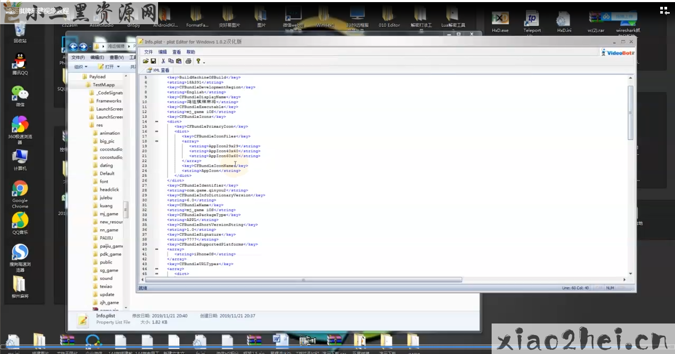Viewport: 675px width, 354px height.
Task: Collapse the array node on line 40
Action: point(156,249)
